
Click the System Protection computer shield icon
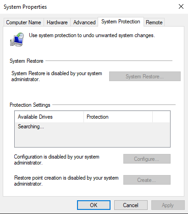click(x=17, y=39)
